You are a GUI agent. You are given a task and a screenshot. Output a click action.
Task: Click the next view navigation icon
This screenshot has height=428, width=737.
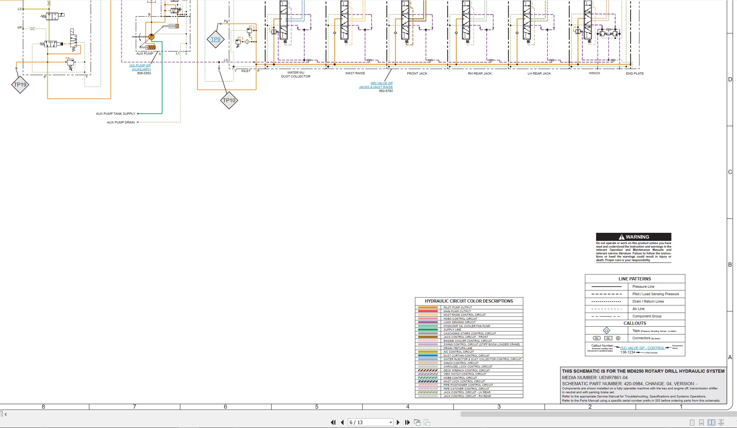point(427,422)
